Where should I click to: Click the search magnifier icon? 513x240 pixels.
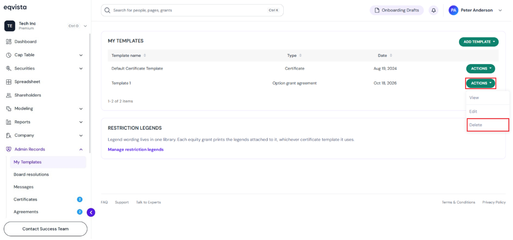pos(107,10)
